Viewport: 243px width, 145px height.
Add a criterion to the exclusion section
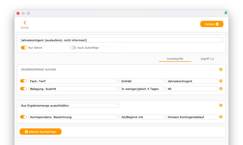click(x=221, y=105)
